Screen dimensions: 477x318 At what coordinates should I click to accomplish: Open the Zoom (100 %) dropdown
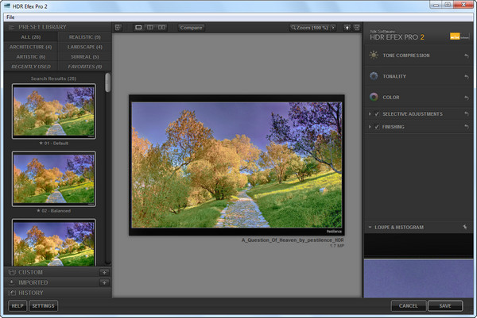click(x=314, y=28)
